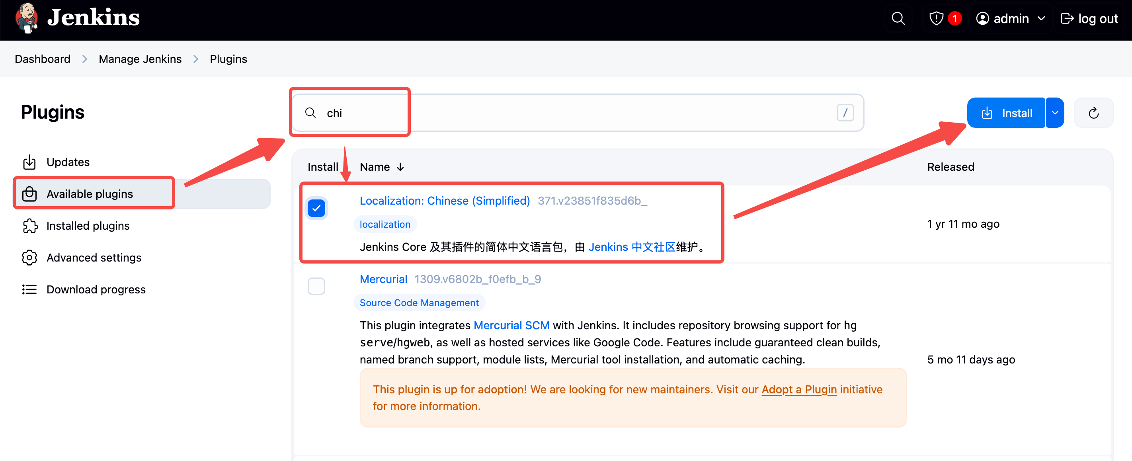Click the Available plugins shopping bag icon
Screen dimensions: 1132x461
(29, 194)
